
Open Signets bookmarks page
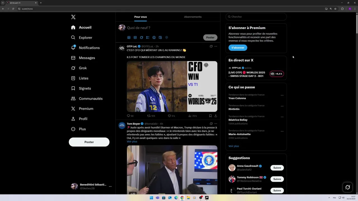[x=81, y=88]
